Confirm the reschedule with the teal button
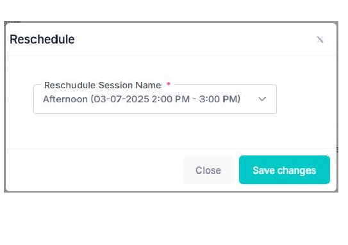Viewport: 348px width, 245px height. pyautogui.click(x=285, y=170)
